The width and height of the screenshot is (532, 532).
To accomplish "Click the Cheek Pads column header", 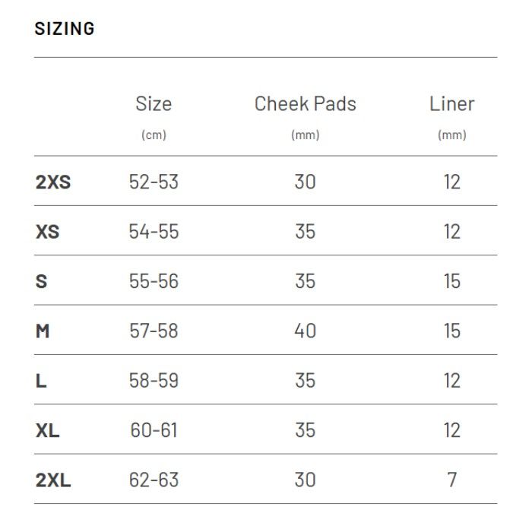I will tap(305, 104).
